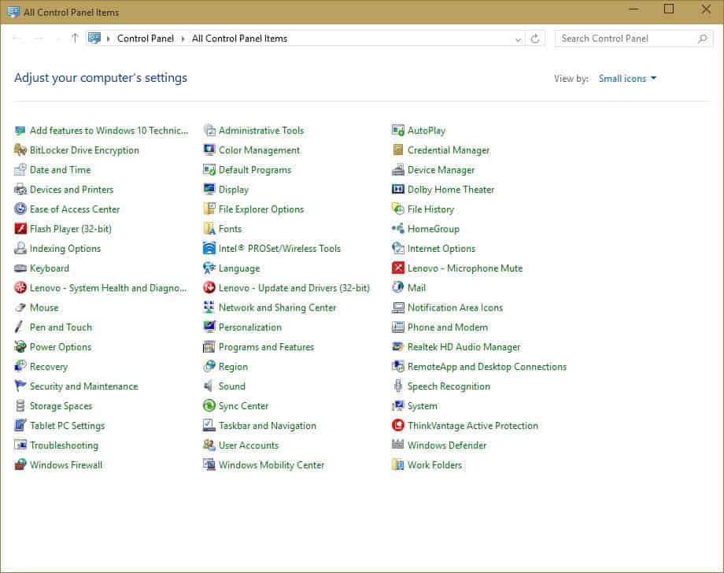This screenshot has height=573, width=724.
Task: Click the Fonts folder icon
Action: pyautogui.click(x=209, y=229)
